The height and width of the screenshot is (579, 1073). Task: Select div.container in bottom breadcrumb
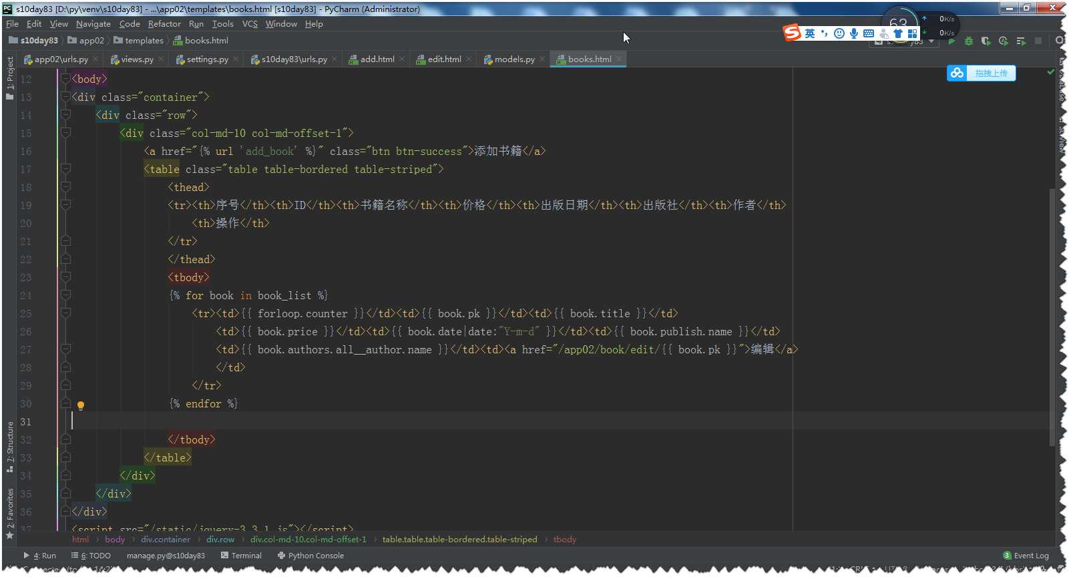(166, 540)
